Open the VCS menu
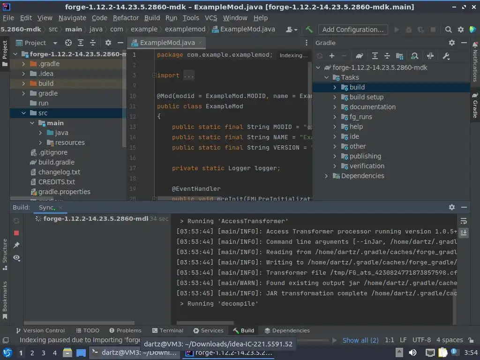The height and width of the screenshot is (360, 480). (211, 18)
